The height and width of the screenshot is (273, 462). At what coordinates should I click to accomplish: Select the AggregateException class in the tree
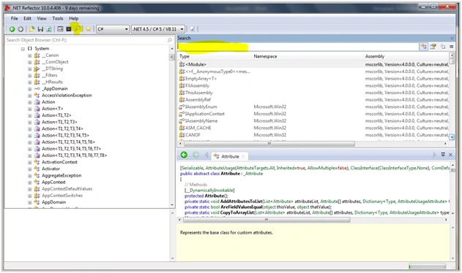(62, 175)
